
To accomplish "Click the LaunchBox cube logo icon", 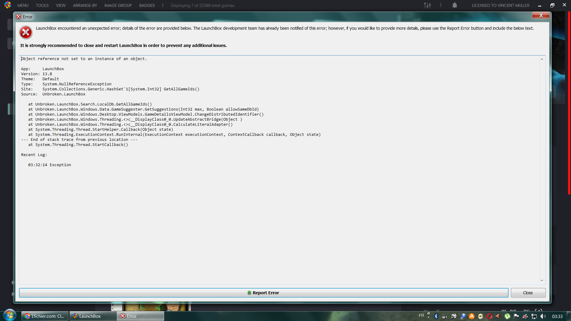I will tap(8, 5).
